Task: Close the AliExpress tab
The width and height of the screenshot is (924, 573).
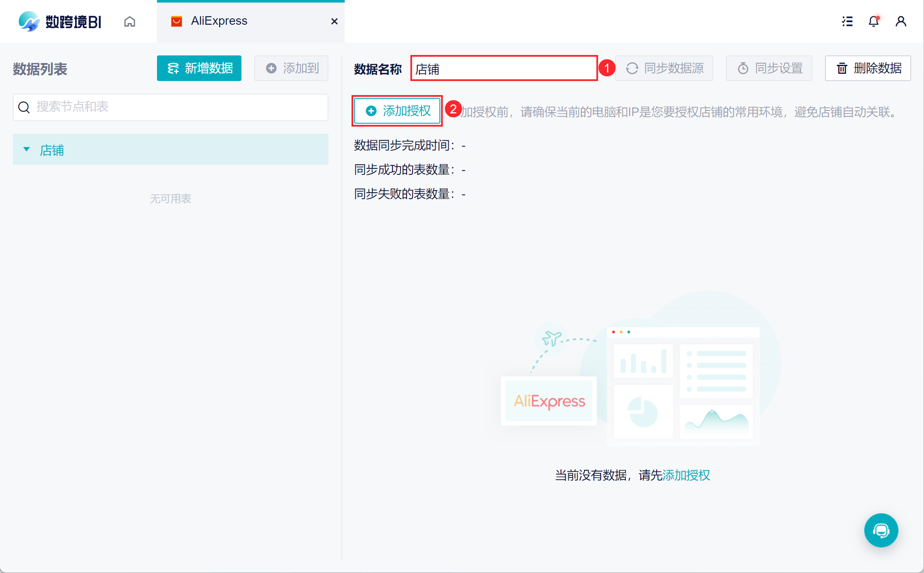Action: pyautogui.click(x=334, y=21)
